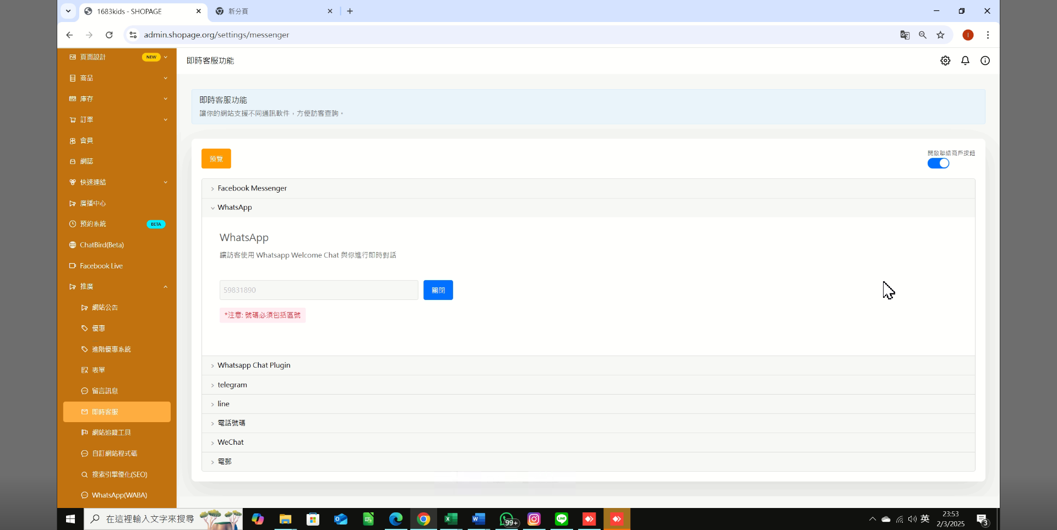1057x530 pixels.
Task: Open 頁面設計 in the sidebar
Action: (x=117, y=57)
